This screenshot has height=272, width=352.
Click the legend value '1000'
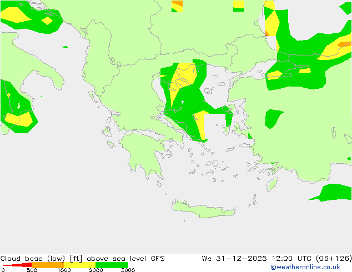[64, 270]
